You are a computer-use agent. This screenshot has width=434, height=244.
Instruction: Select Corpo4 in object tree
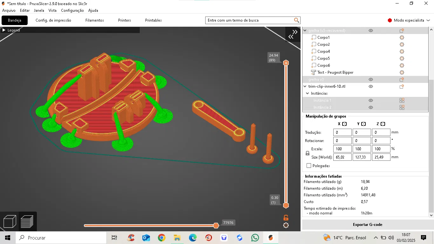[x=323, y=51]
